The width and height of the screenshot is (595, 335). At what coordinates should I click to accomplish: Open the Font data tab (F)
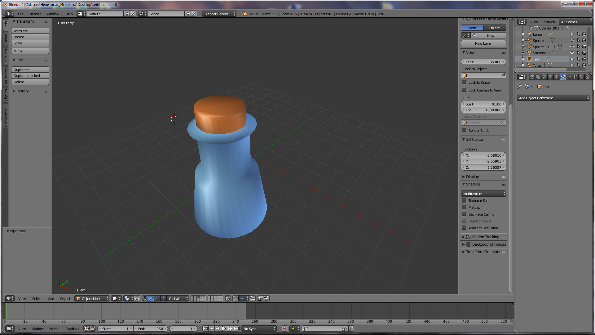[575, 77]
